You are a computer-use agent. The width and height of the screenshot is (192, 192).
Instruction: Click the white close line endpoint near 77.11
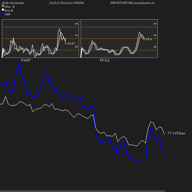164,134
